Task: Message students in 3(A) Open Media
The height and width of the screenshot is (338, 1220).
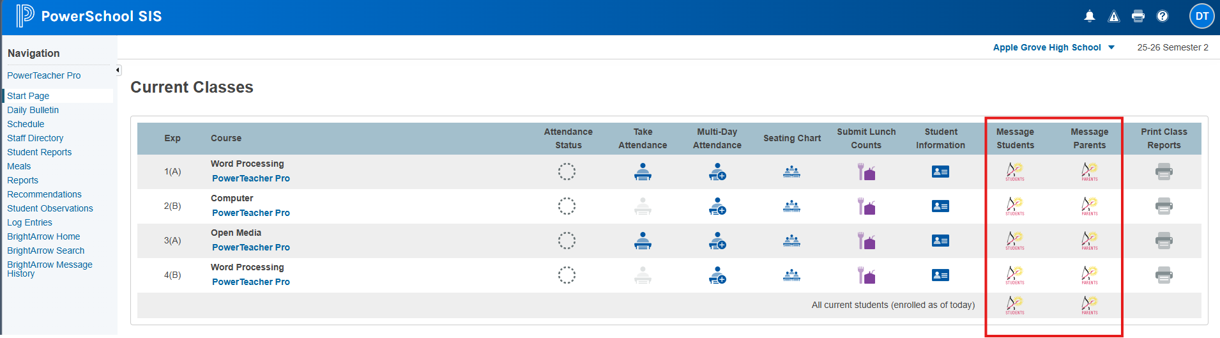Action: pyautogui.click(x=1015, y=241)
